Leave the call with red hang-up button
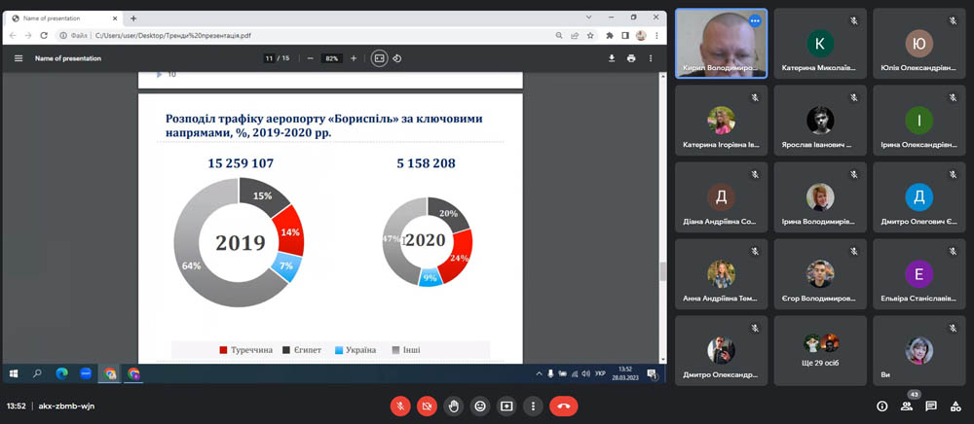 pyautogui.click(x=563, y=406)
